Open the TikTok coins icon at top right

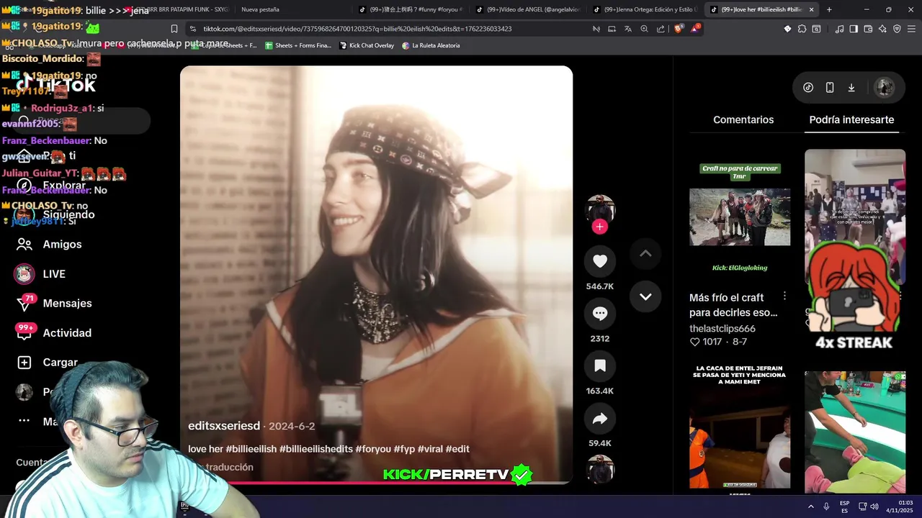click(808, 88)
